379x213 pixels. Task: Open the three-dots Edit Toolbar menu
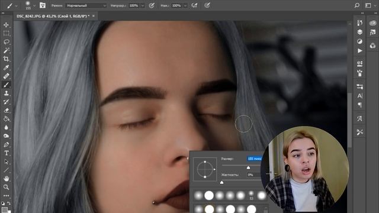pos(7,196)
